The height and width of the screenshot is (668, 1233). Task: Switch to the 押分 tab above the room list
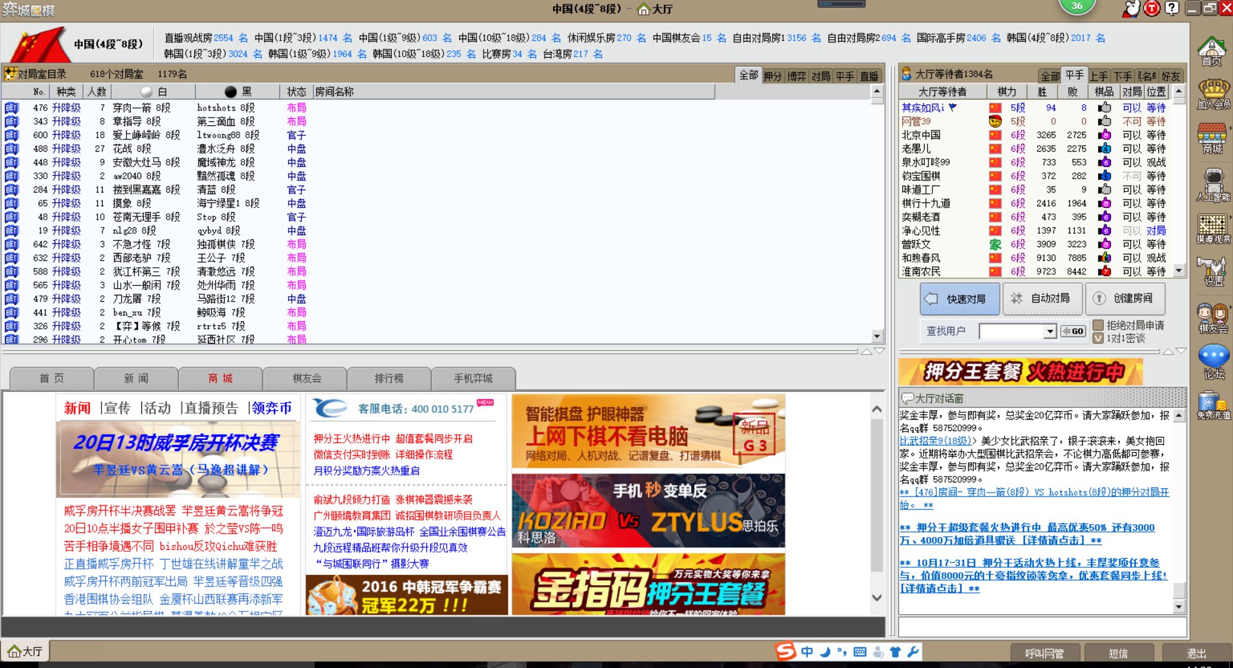tap(773, 76)
